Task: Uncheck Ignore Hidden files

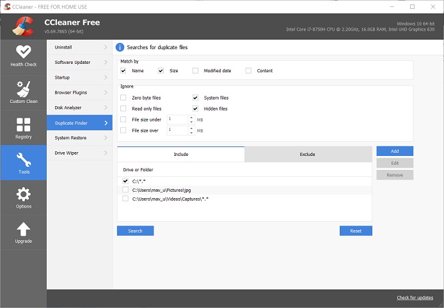Action: (x=195, y=109)
